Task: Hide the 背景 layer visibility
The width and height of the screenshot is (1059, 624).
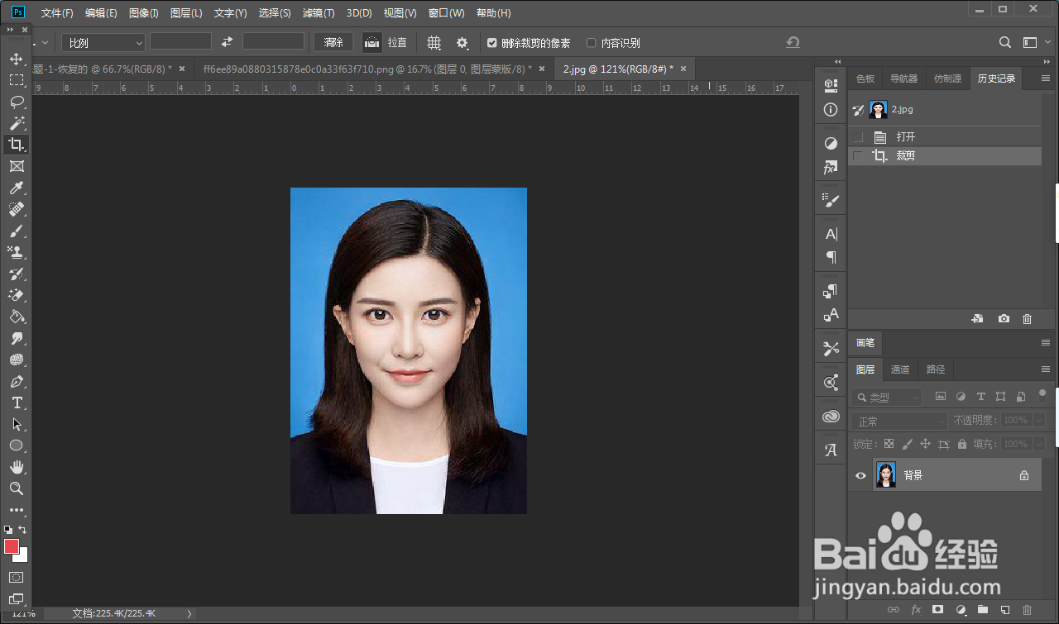Action: pyautogui.click(x=860, y=475)
